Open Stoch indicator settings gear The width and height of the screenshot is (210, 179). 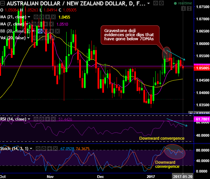tap(44, 149)
